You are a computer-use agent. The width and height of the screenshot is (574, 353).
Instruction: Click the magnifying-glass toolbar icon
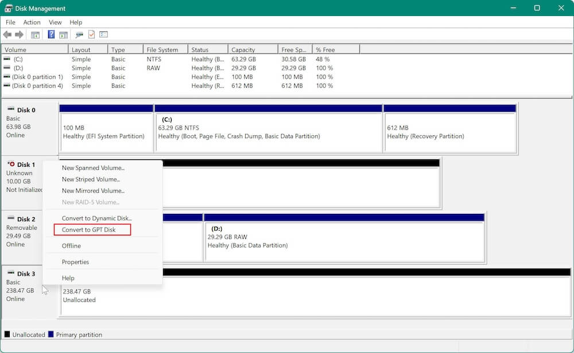tap(80, 34)
